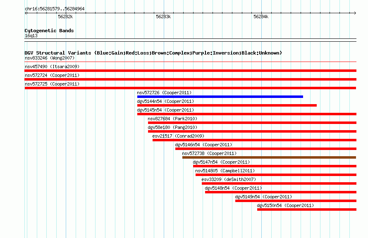Viewport: 368px width, 238px height.
Task: Select the red bar for nsv572725
Action: pos(190,88)
